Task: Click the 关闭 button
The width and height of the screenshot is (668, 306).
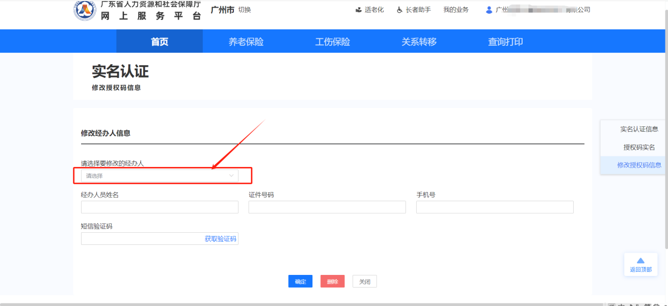Action: (365, 282)
